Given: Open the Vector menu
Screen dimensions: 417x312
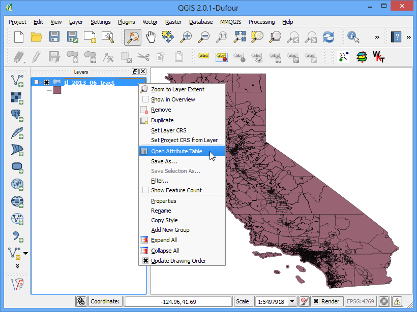Looking at the screenshot, I should point(150,22).
